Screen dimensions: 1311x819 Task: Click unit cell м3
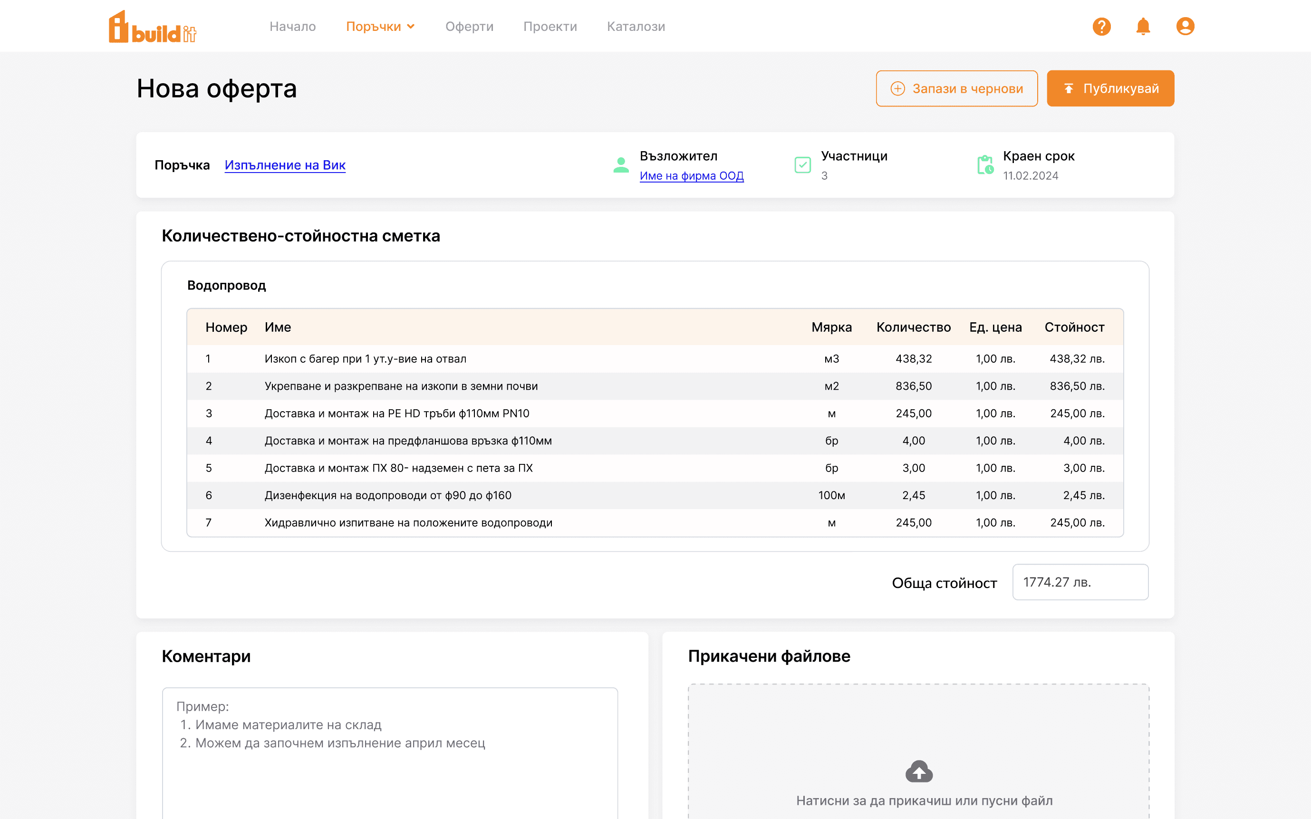[831, 359]
